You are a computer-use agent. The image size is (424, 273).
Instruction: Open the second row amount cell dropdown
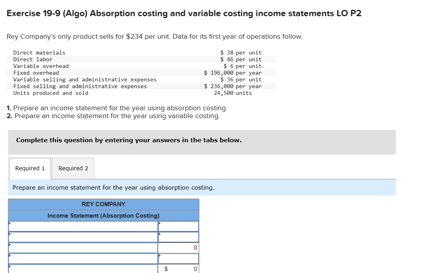click(x=160, y=236)
